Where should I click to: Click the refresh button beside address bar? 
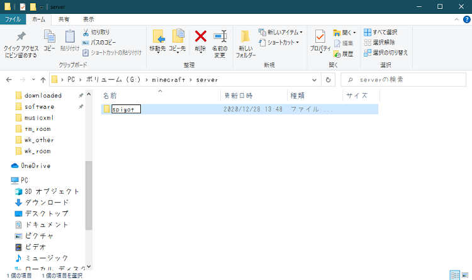click(x=328, y=80)
